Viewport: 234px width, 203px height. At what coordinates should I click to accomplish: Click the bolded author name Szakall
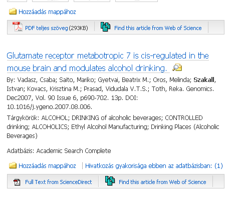tap(204, 80)
